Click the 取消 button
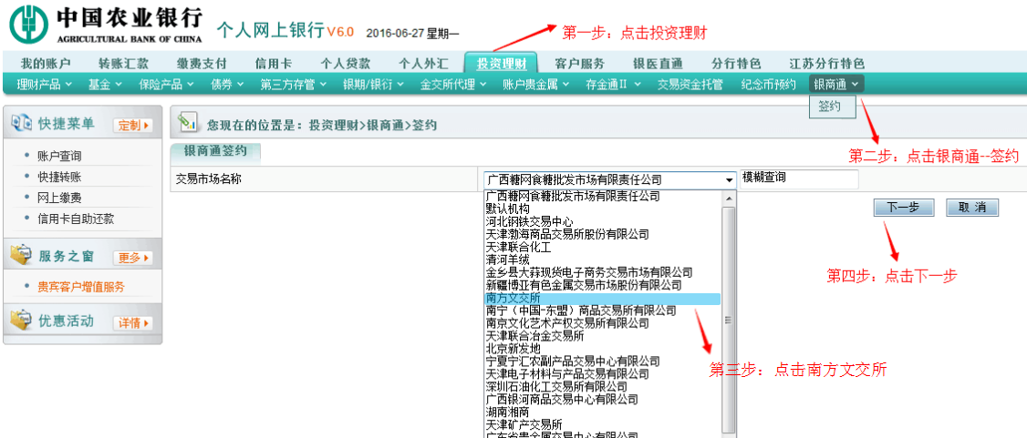The width and height of the screenshot is (1027, 438). [972, 208]
